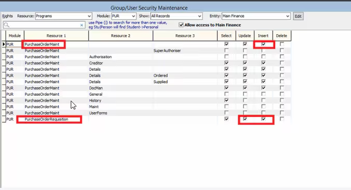Select the DocMan cell

pos(120,88)
